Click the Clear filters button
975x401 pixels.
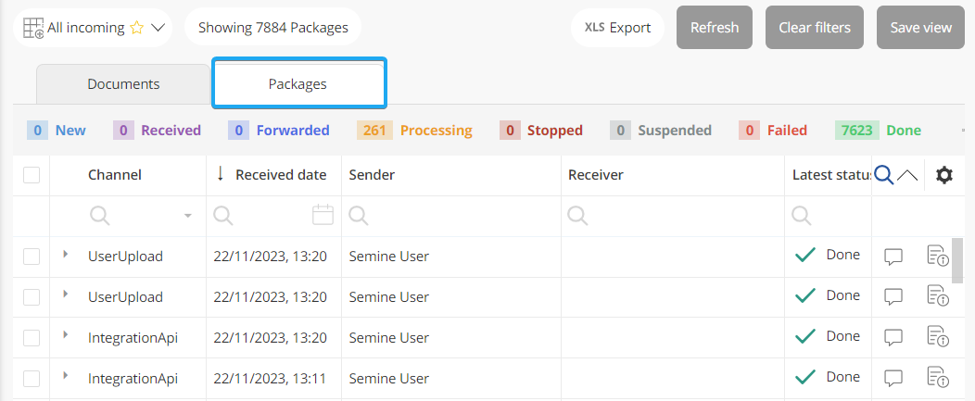[x=814, y=28]
